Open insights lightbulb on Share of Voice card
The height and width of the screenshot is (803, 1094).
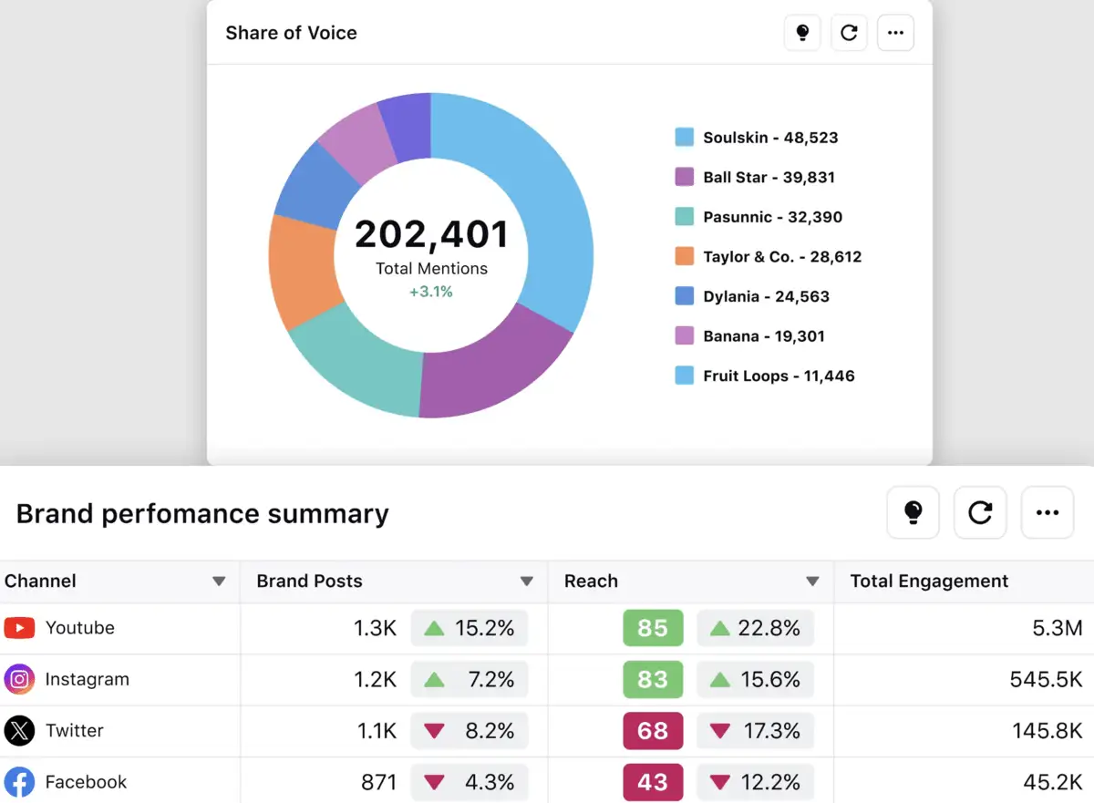(802, 33)
